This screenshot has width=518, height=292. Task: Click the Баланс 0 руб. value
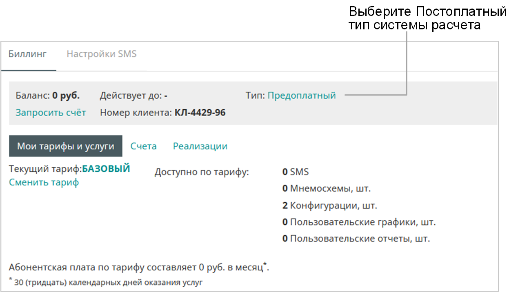65,96
